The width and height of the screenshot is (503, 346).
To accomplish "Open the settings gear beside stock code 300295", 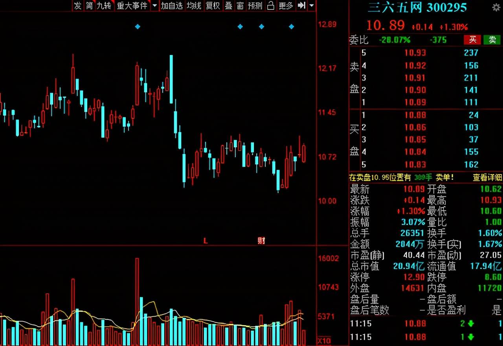I will [496, 7].
